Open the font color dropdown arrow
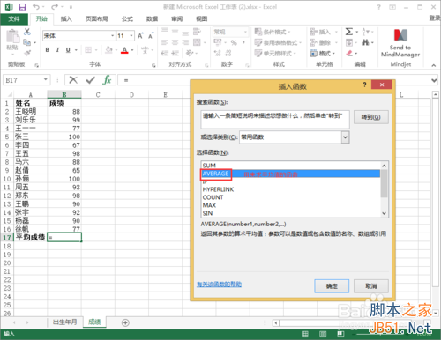This screenshot has height=340, width=441. [x=132, y=50]
